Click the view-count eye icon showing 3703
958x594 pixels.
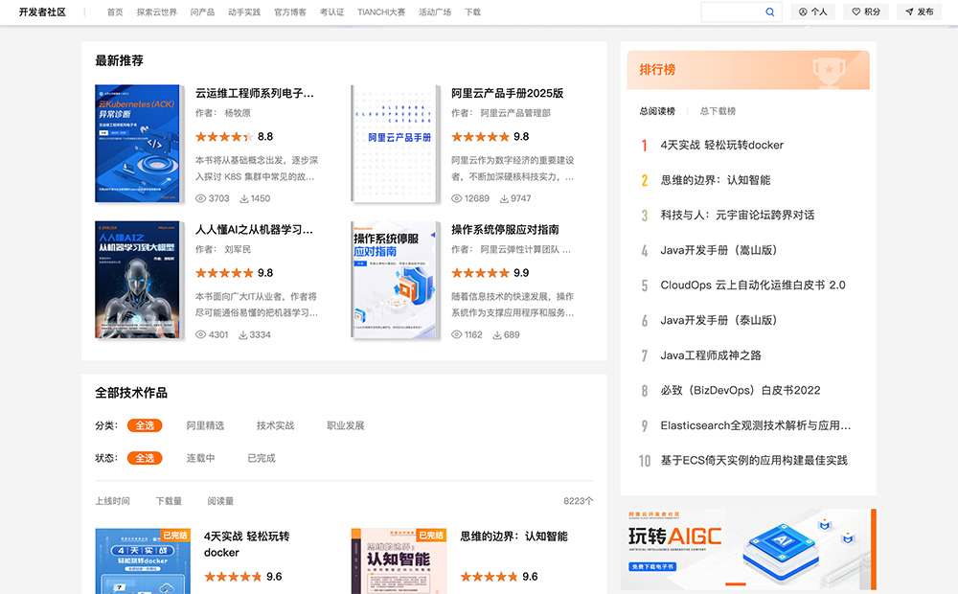[x=200, y=198]
